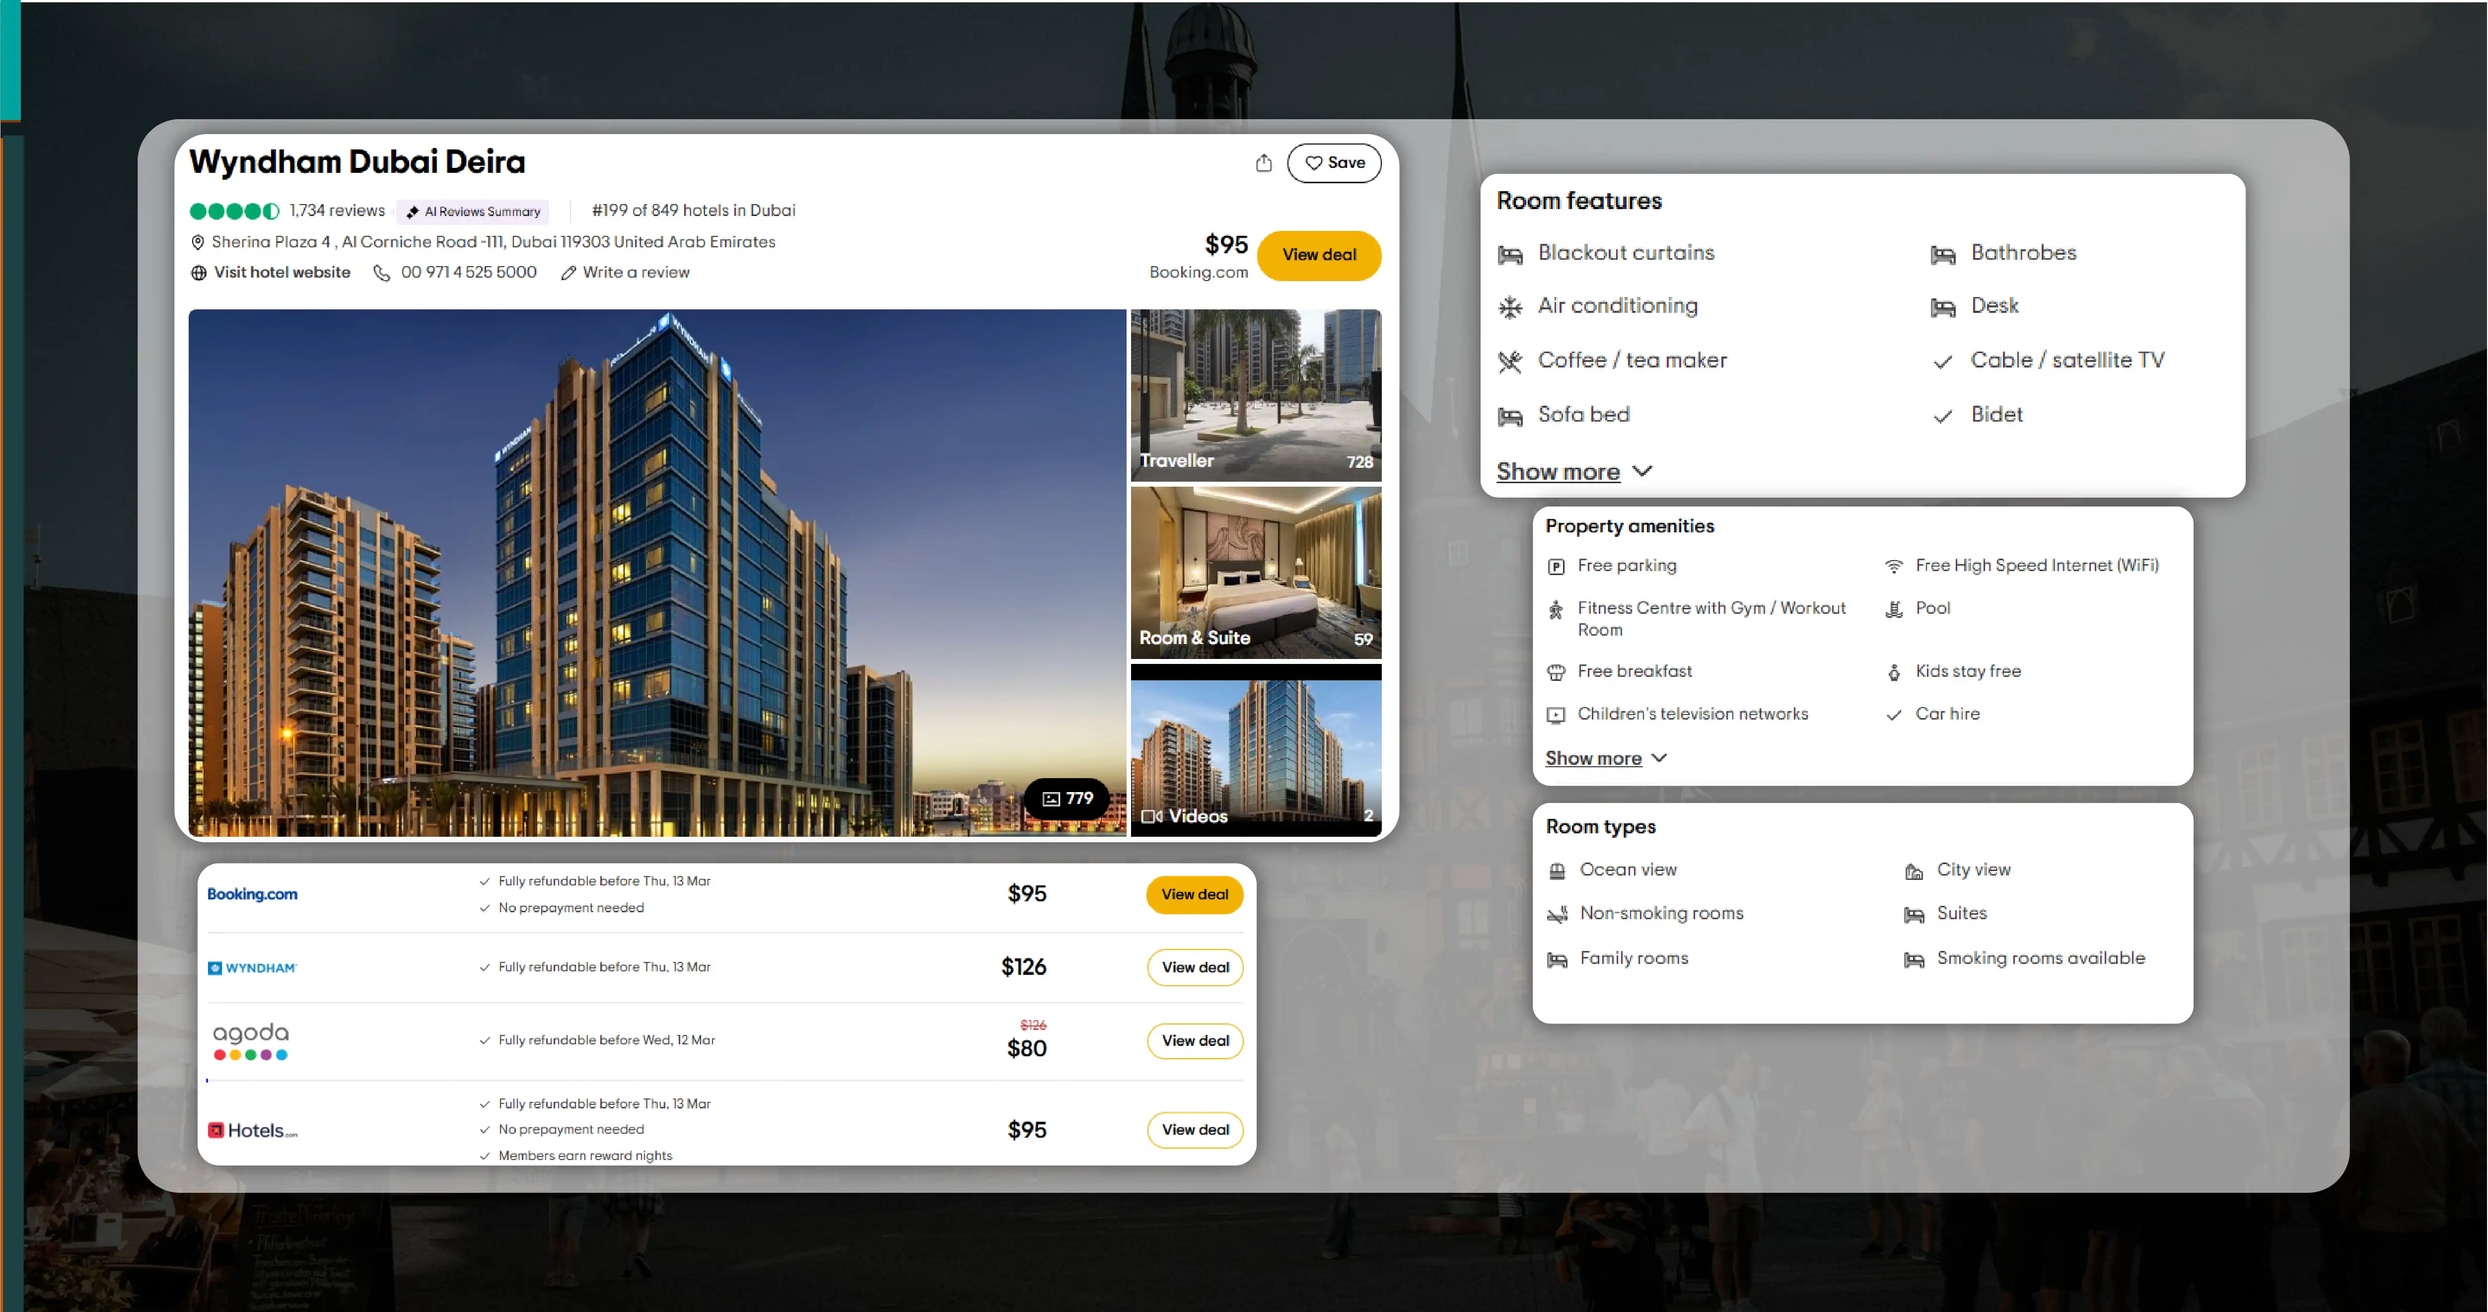This screenshot has width=2488, height=1312.
Task: Click the 1,734 reviews rating bubbles
Action: [x=235, y=212]
